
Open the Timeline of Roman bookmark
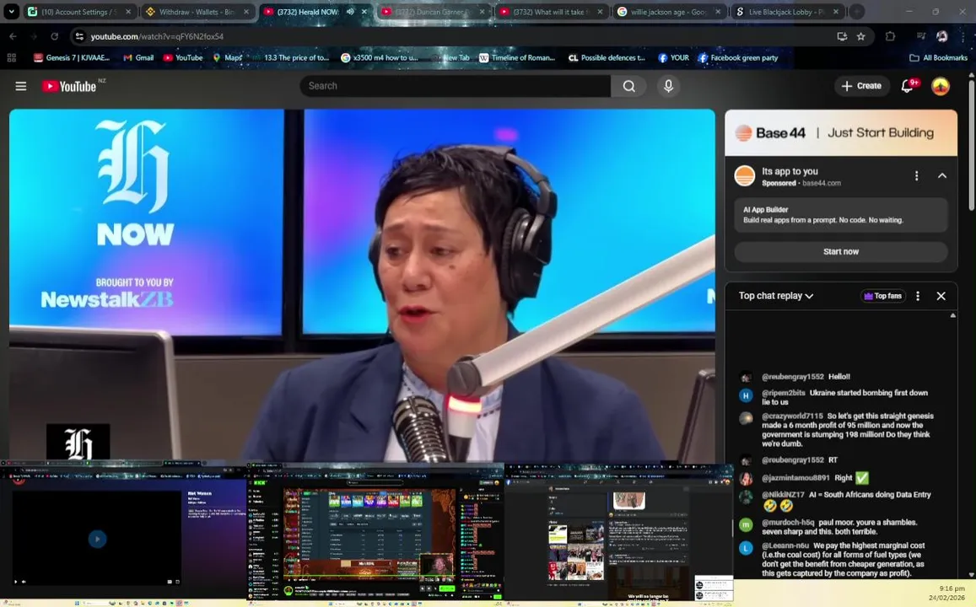516,58
